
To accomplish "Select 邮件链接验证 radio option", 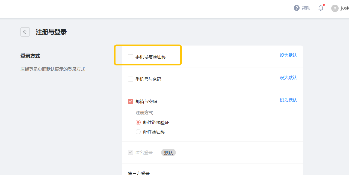I will click(x=138, y=122).
